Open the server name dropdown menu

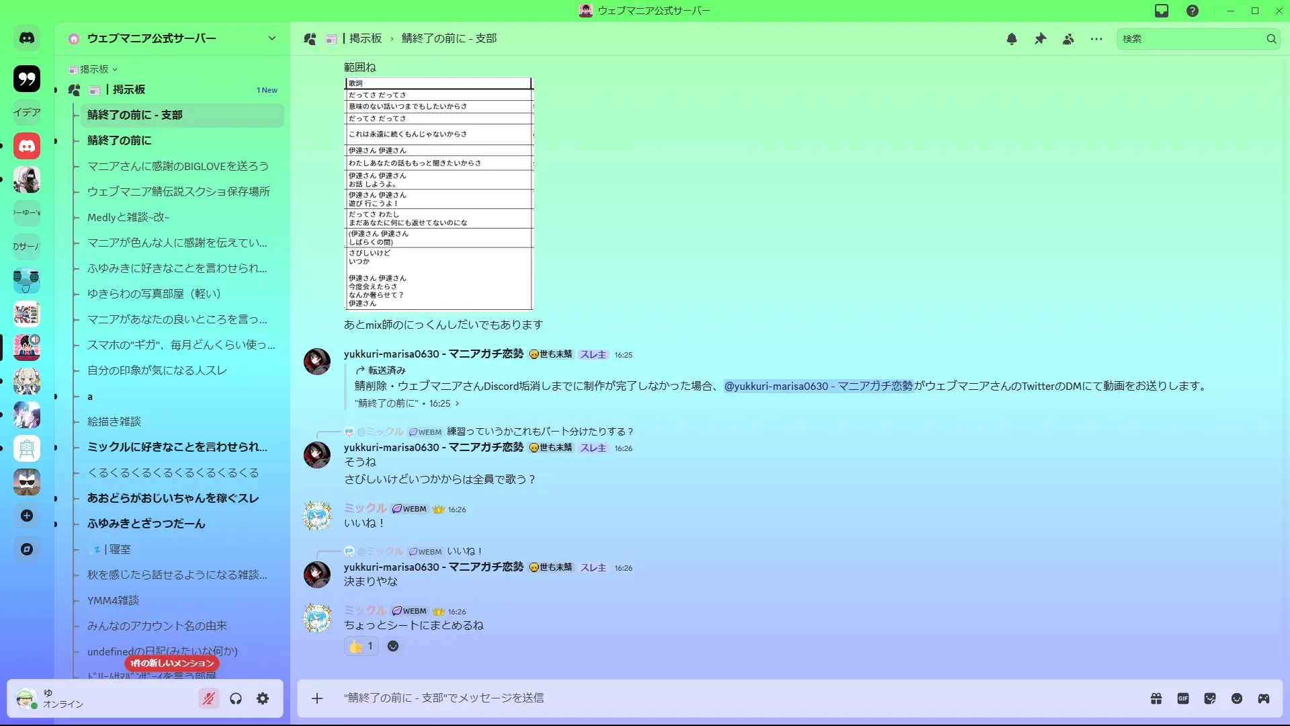tap(271, 38)
